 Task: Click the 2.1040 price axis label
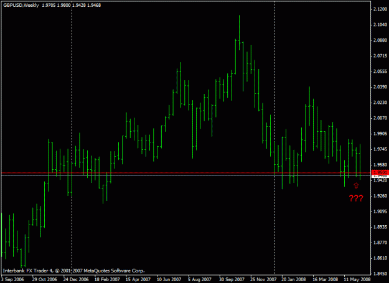pyautogui.click(x=380, y=24)
